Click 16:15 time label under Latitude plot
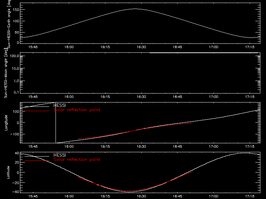Image resolution: width=266 pixels, height=199 pixels. point(105,196)
